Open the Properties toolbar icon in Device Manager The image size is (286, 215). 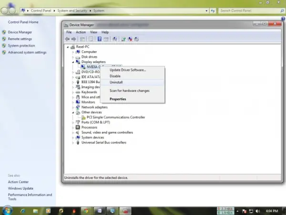coord(91,39)
